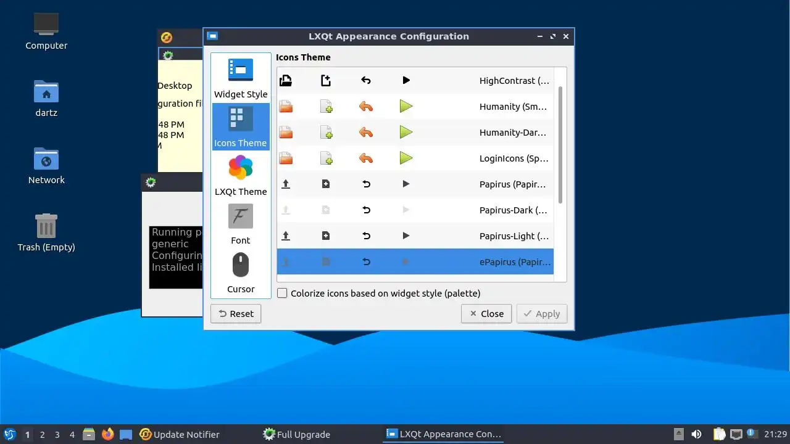Open the Widget Style section
The width and height of the screenshot is (790, 444).
[x=241, y=78]
